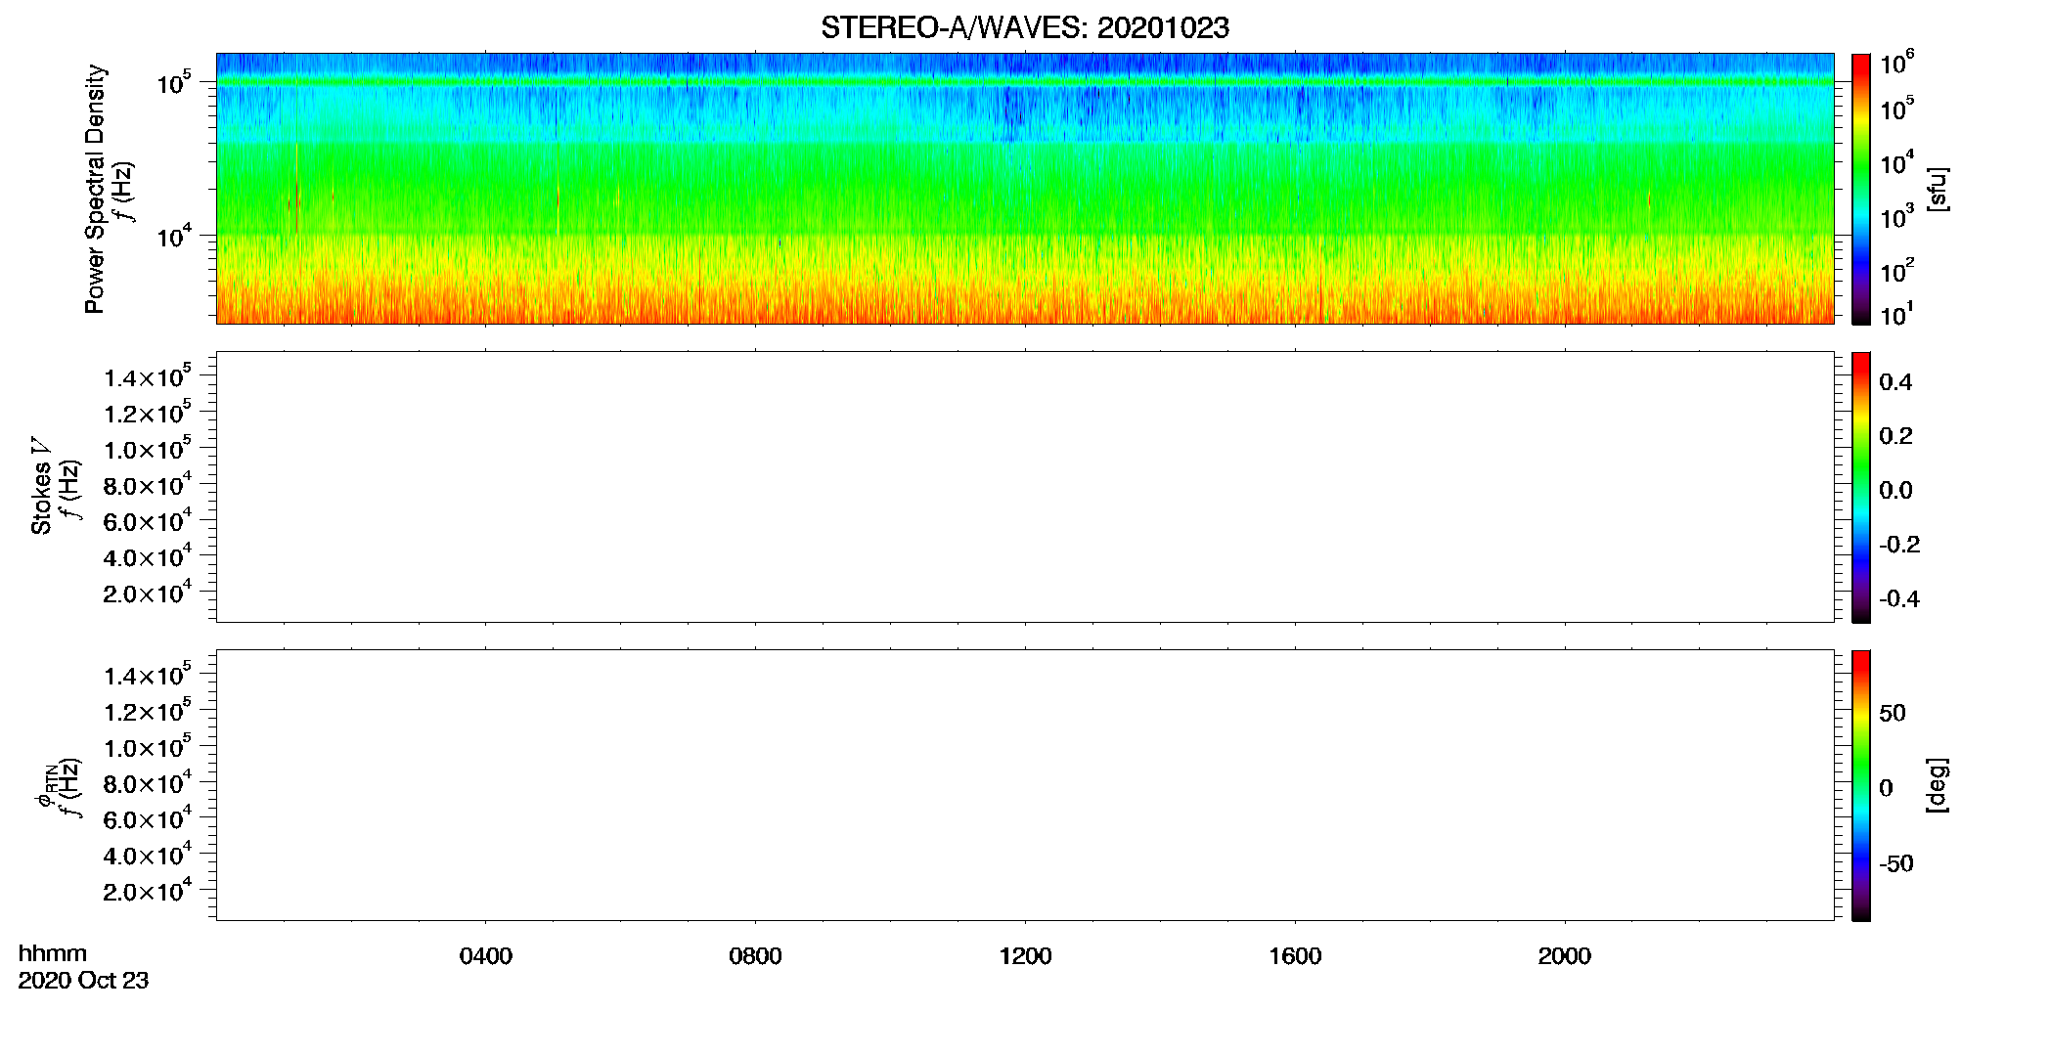The height and width of the screenshot is (1056, 2050).
Task: Click the 0400 time tick label
Action: coord(485,956)
